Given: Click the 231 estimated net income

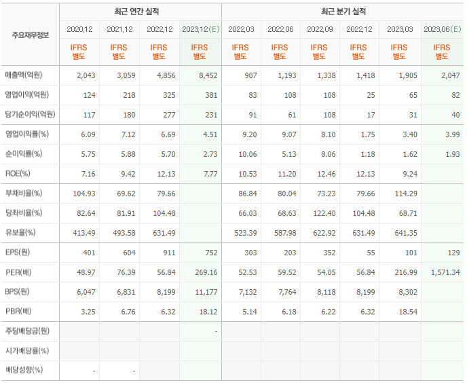Looking at the screenshot, I should pos(211,115).
